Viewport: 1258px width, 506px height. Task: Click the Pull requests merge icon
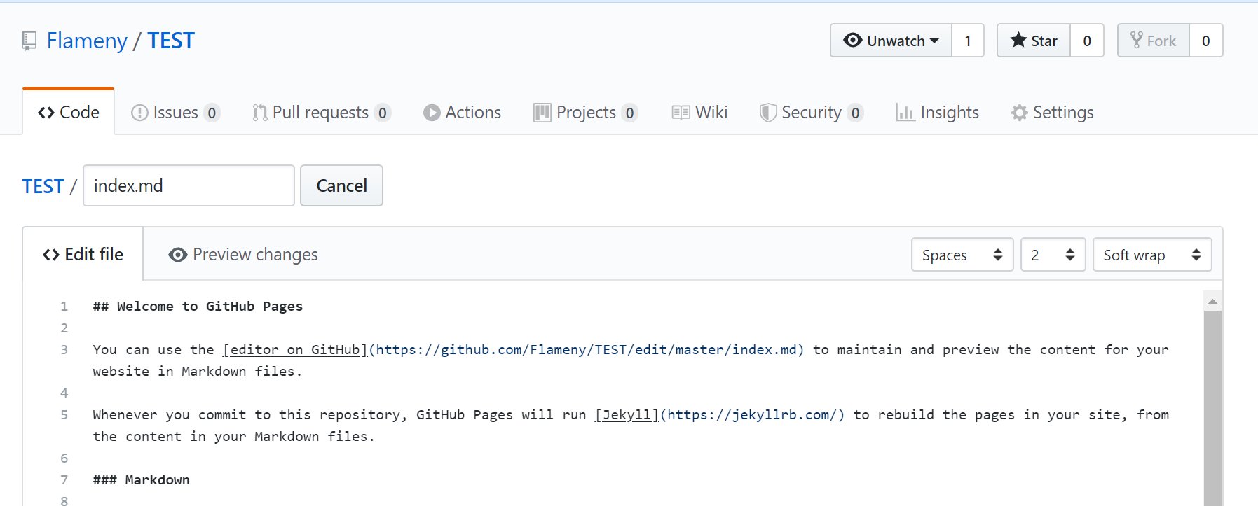click(260, 113)
